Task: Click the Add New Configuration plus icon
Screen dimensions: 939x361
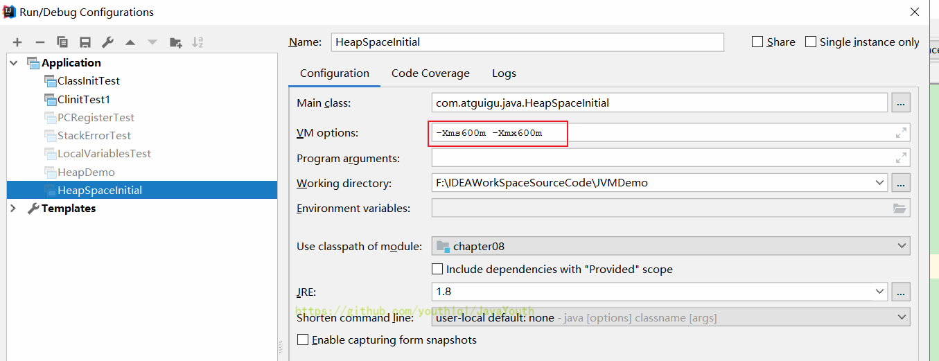Action: point(17,42)
